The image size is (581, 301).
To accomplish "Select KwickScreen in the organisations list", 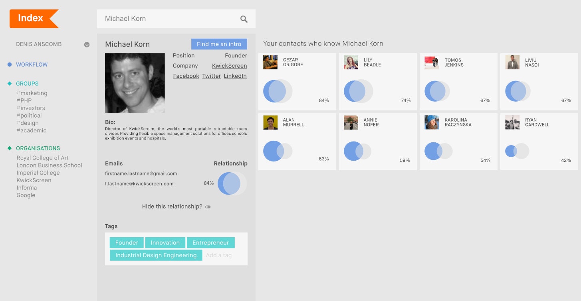I will tap(34, 180).
